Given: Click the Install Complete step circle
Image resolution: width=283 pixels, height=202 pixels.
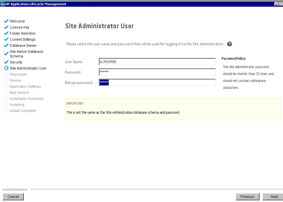Looking at the screenshot, I should pos(6,111).
